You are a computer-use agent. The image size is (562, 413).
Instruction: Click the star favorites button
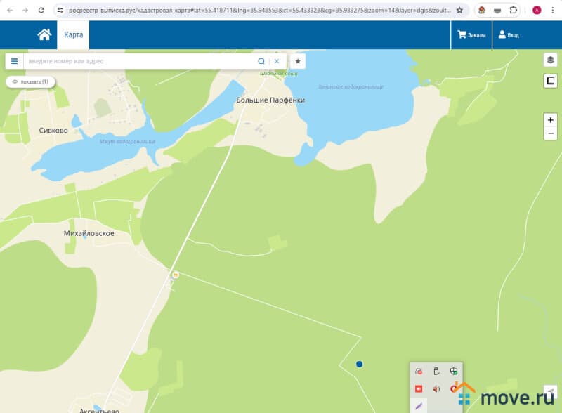(298, 61)
